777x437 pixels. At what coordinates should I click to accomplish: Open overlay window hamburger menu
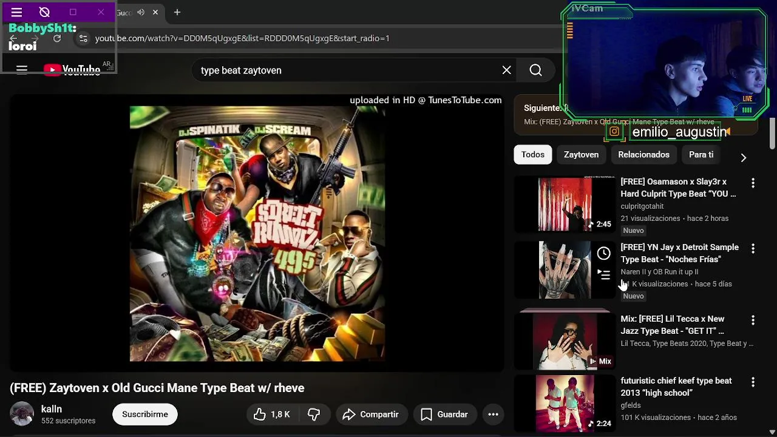(x=16, y=12)
